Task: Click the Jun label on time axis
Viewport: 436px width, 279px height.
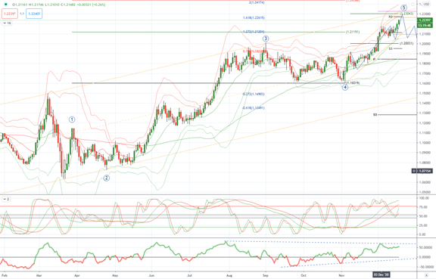Action: pos(152,275)
